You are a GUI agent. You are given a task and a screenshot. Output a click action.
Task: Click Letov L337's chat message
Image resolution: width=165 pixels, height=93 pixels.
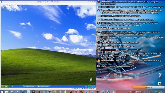126,43
